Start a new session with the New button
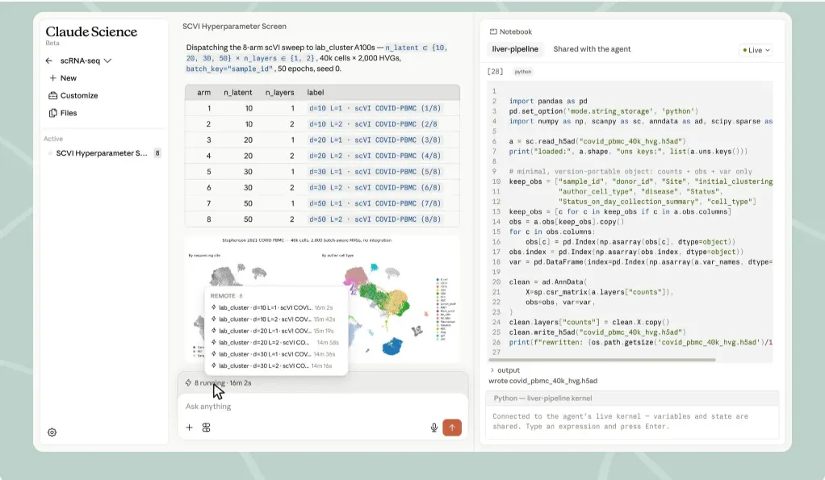The image size is (825, 480). click(63, 77)
